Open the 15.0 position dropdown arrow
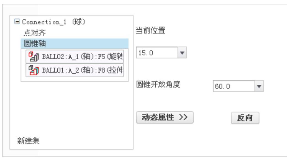Viewport: 287px width, 158px height. pyautogui.click(x=182, y=53)
